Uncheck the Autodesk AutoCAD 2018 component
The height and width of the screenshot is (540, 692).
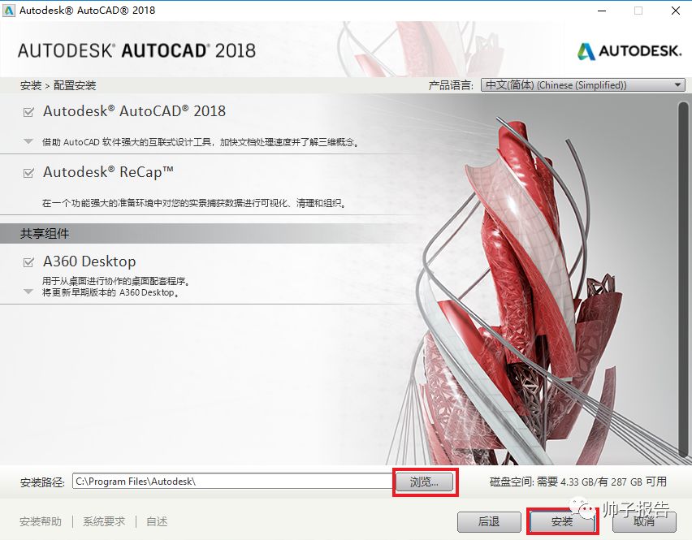tap(27, 111)
